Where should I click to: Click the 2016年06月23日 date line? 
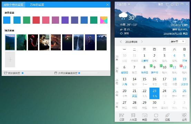[x=175, y=34]
